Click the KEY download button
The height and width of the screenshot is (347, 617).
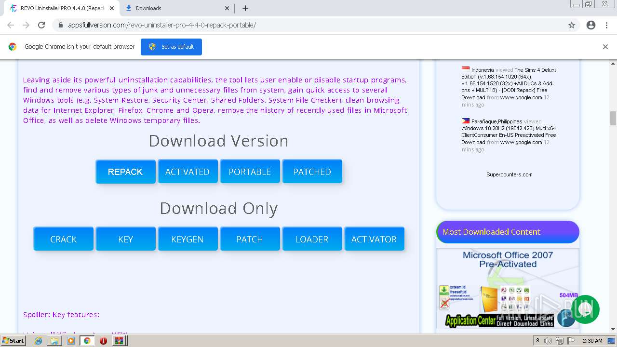125,239
